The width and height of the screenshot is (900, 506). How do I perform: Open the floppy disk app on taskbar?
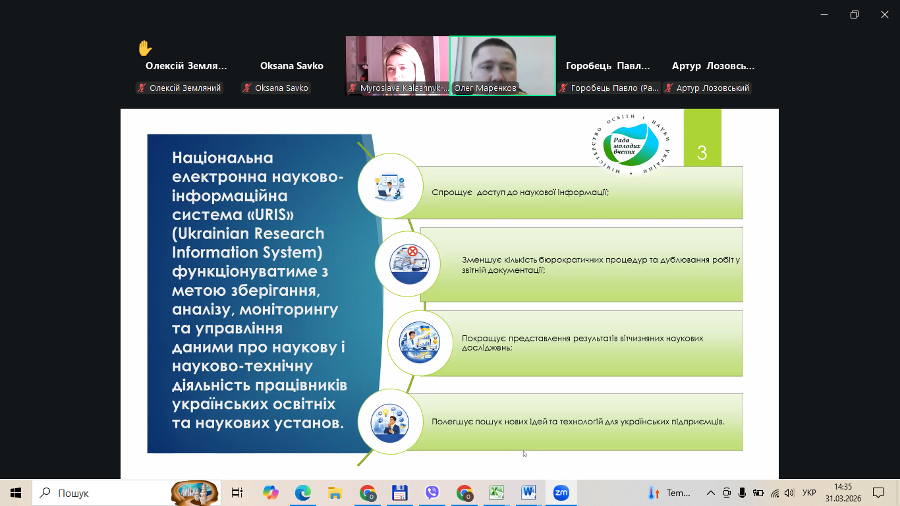[399, 493]
